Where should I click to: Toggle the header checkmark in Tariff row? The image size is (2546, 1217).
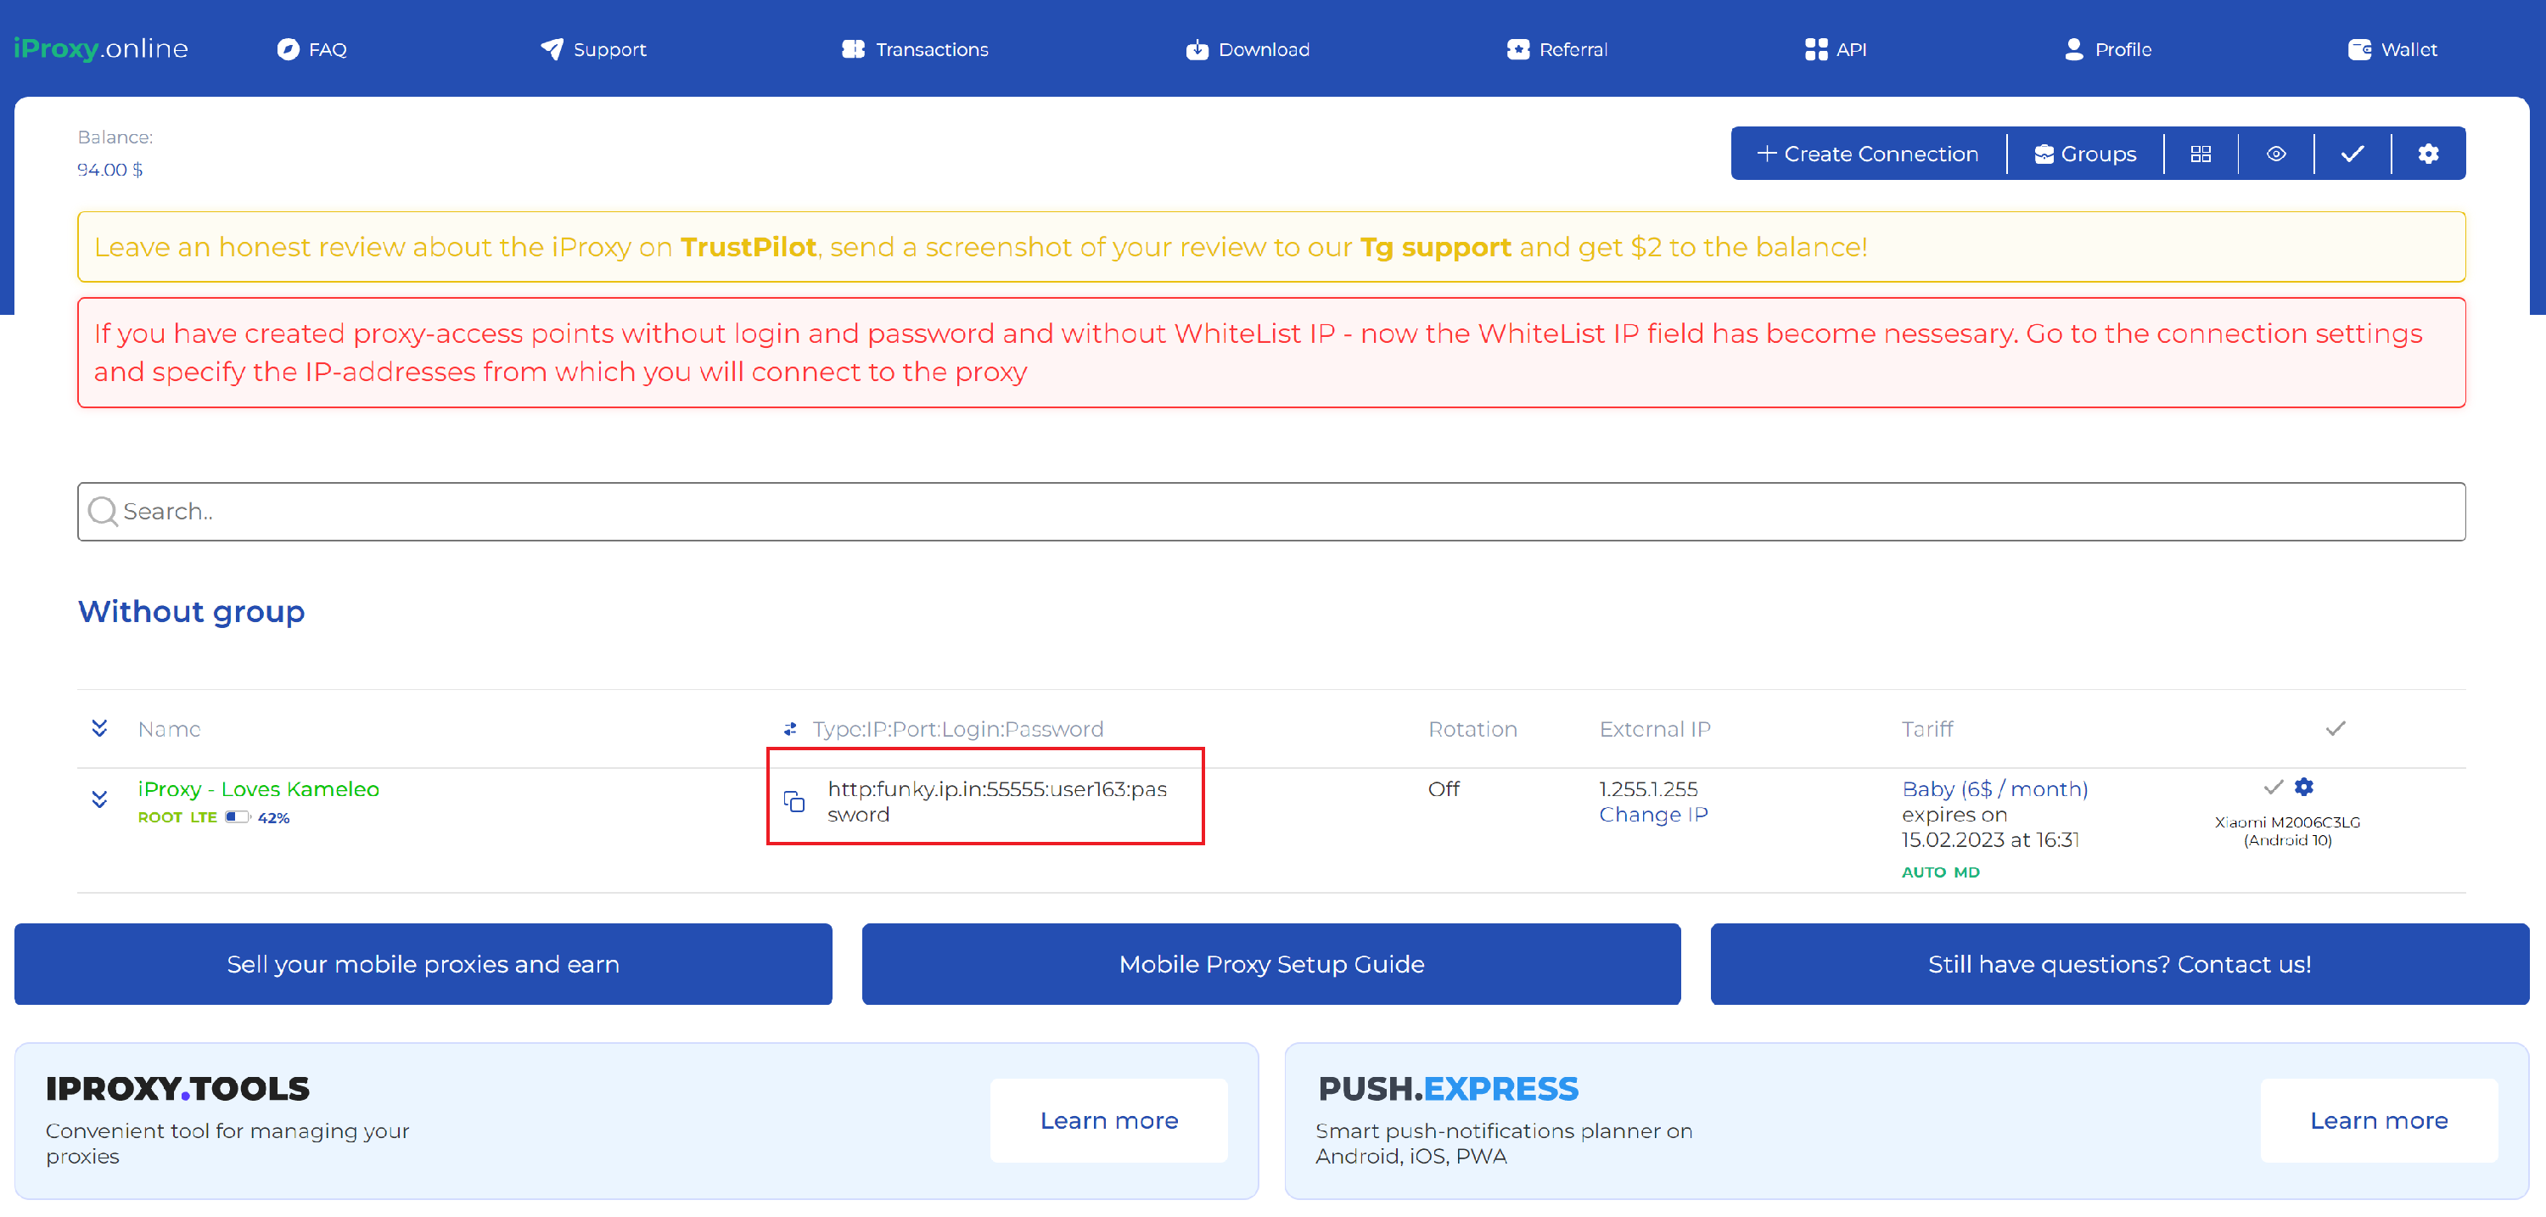(x=2336, y=730)
